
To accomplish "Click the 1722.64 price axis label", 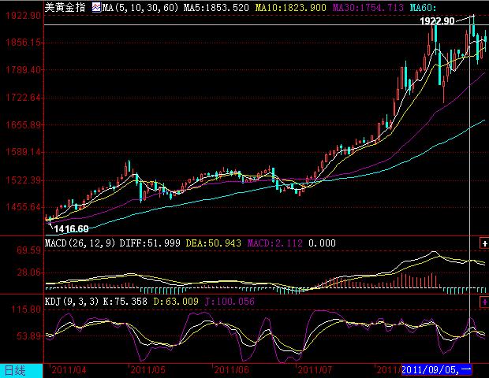I will click(24, 98).
